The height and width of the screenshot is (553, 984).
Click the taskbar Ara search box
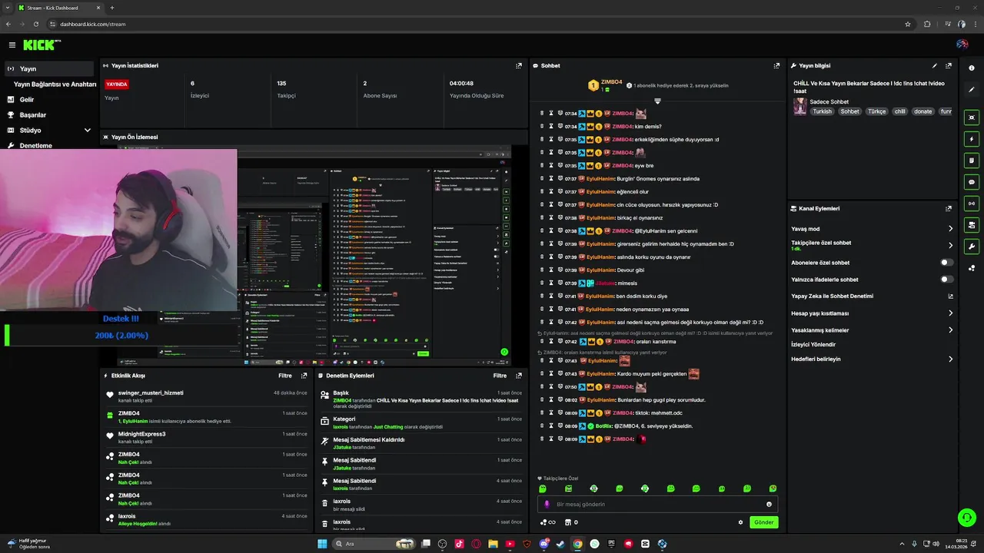click(x=374, y=544)
